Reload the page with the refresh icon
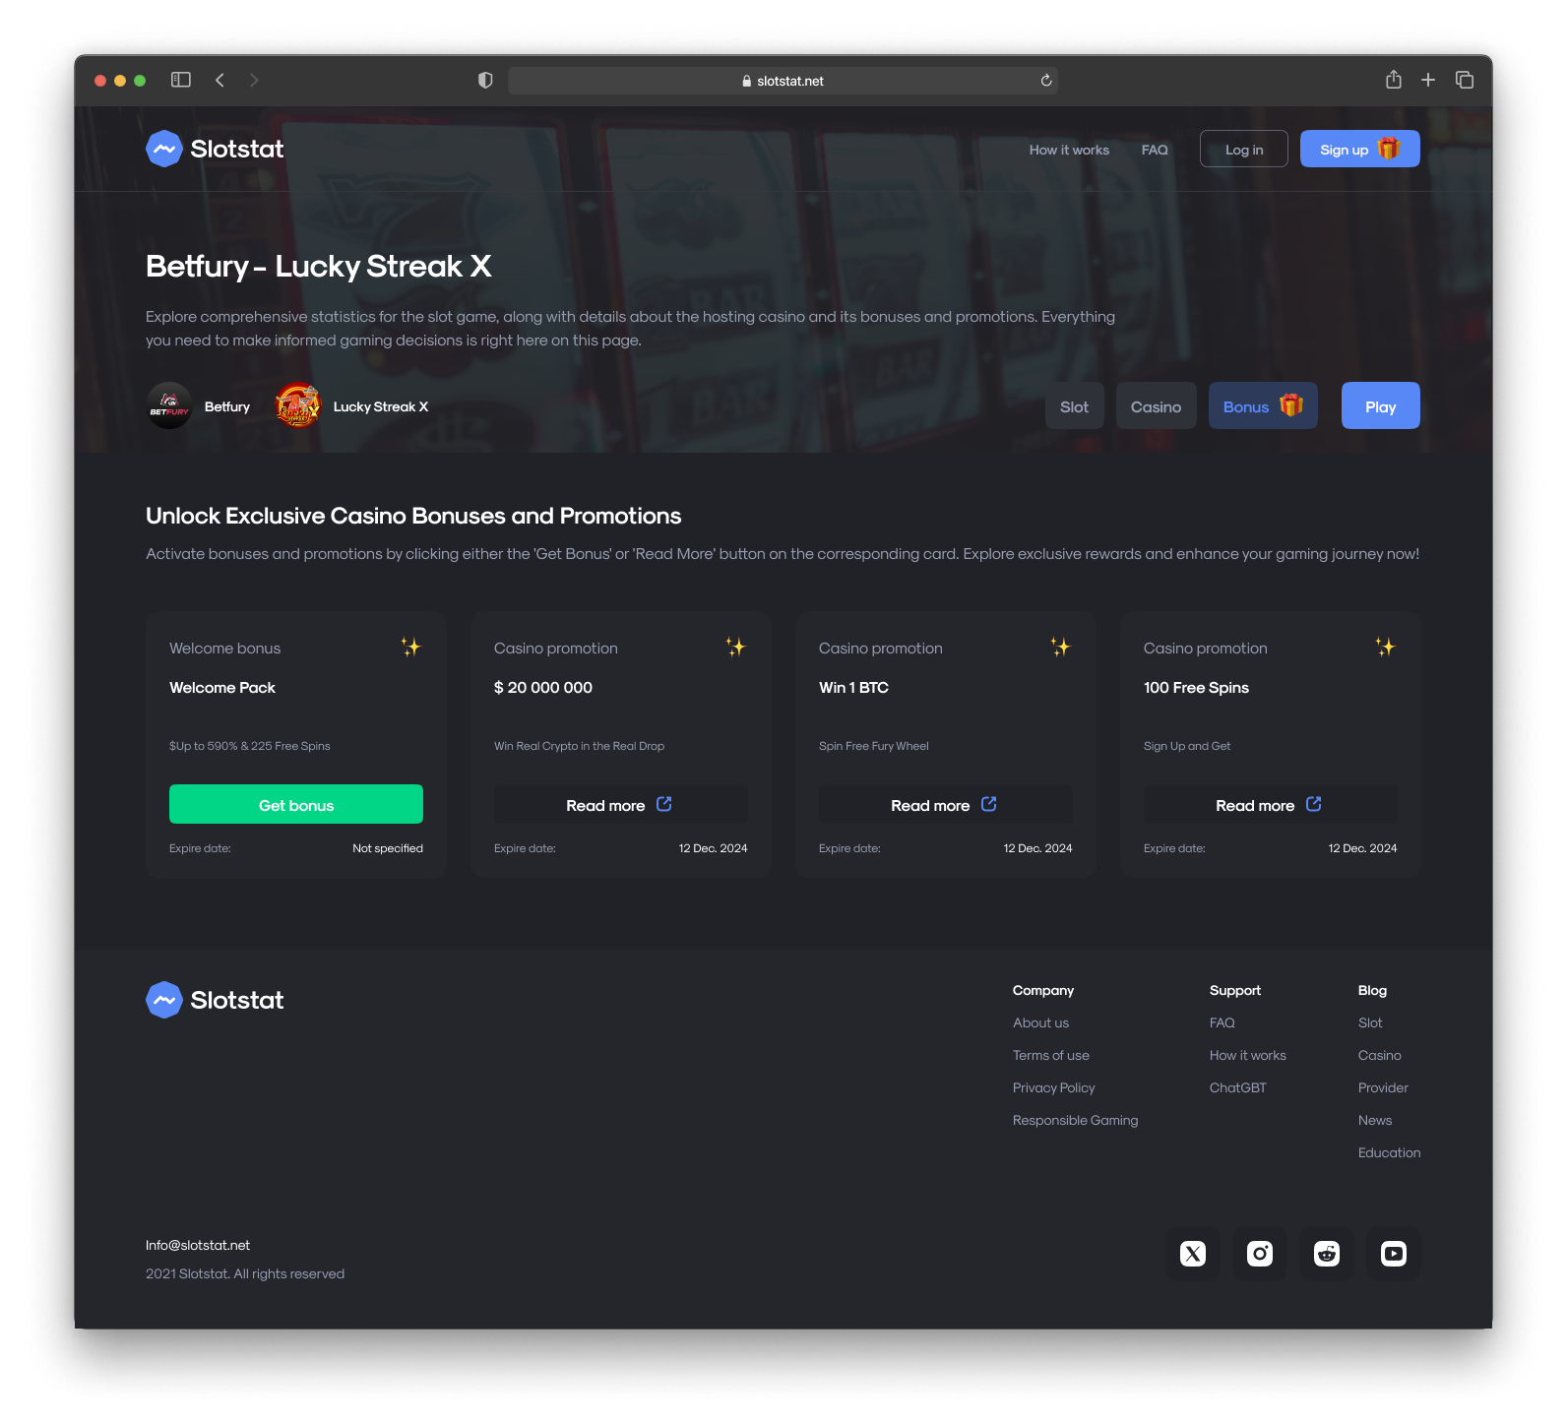 click(1046, 81)
